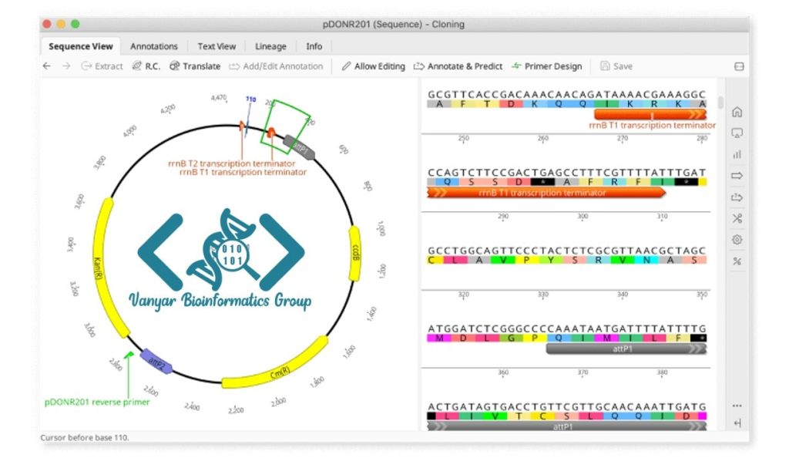Open the Info tab

click(x=314, y=46)
